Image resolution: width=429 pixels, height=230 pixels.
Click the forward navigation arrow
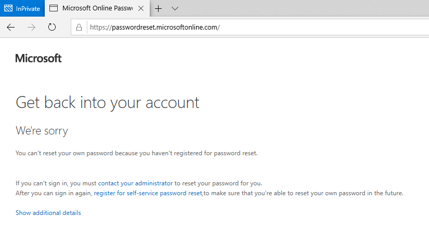click(x=32, y=28)
